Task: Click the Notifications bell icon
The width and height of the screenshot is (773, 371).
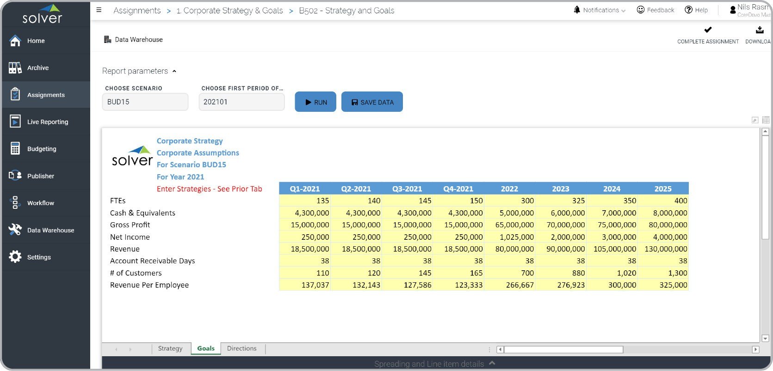Action: 577,10
